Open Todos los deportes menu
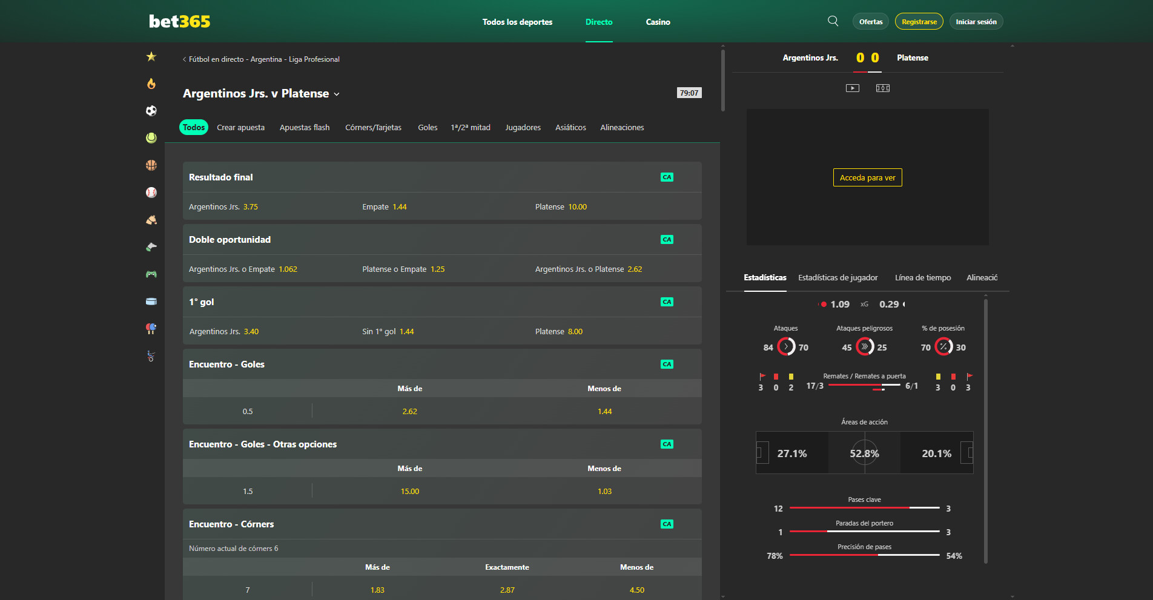The height and width of the screenshot is (600, 1153). pyautogui.click(x=517, y=22)
